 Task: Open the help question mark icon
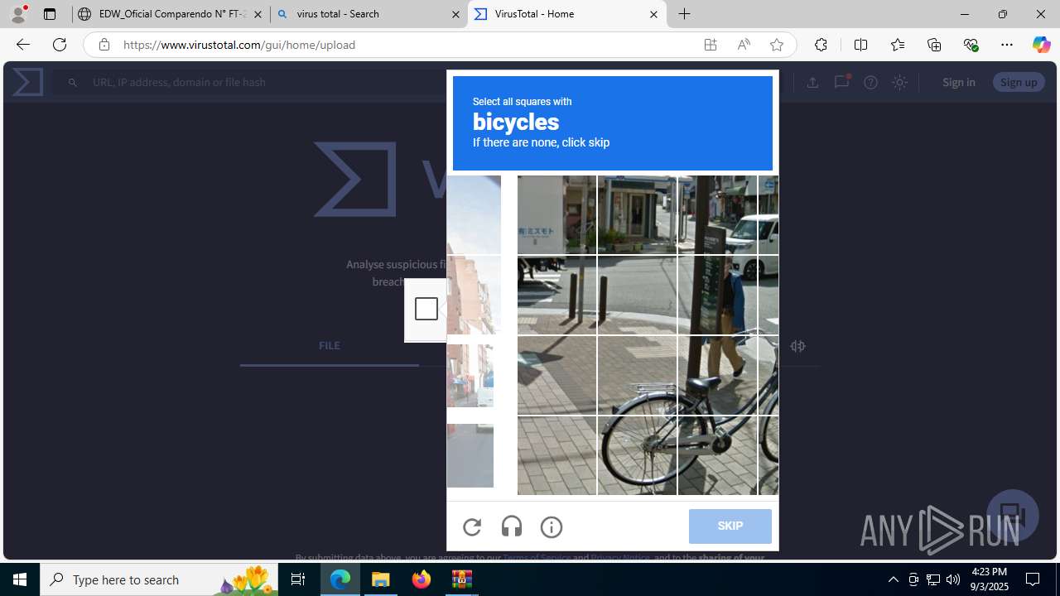pyautogui.click(x=870, y=82)
